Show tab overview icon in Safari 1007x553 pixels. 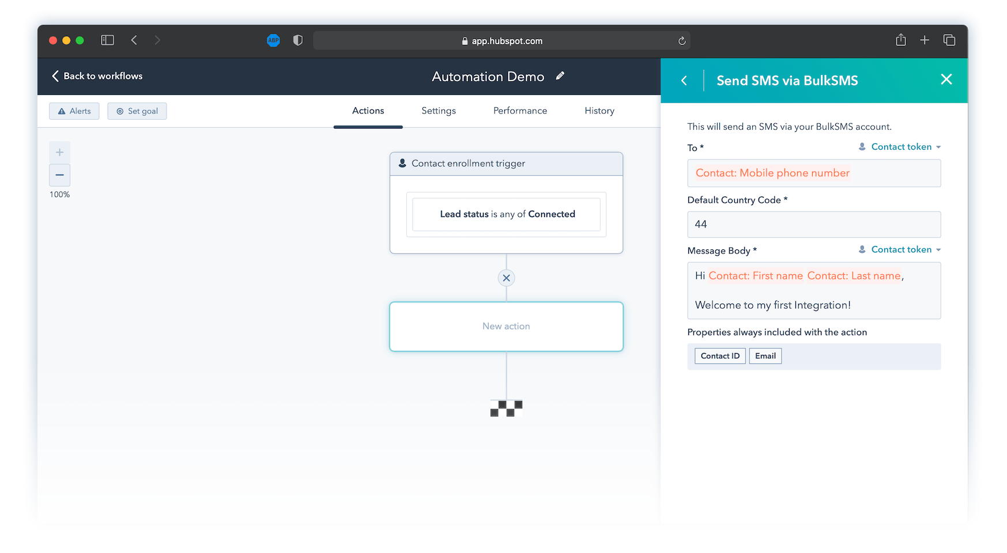click(x=949, y=40)
